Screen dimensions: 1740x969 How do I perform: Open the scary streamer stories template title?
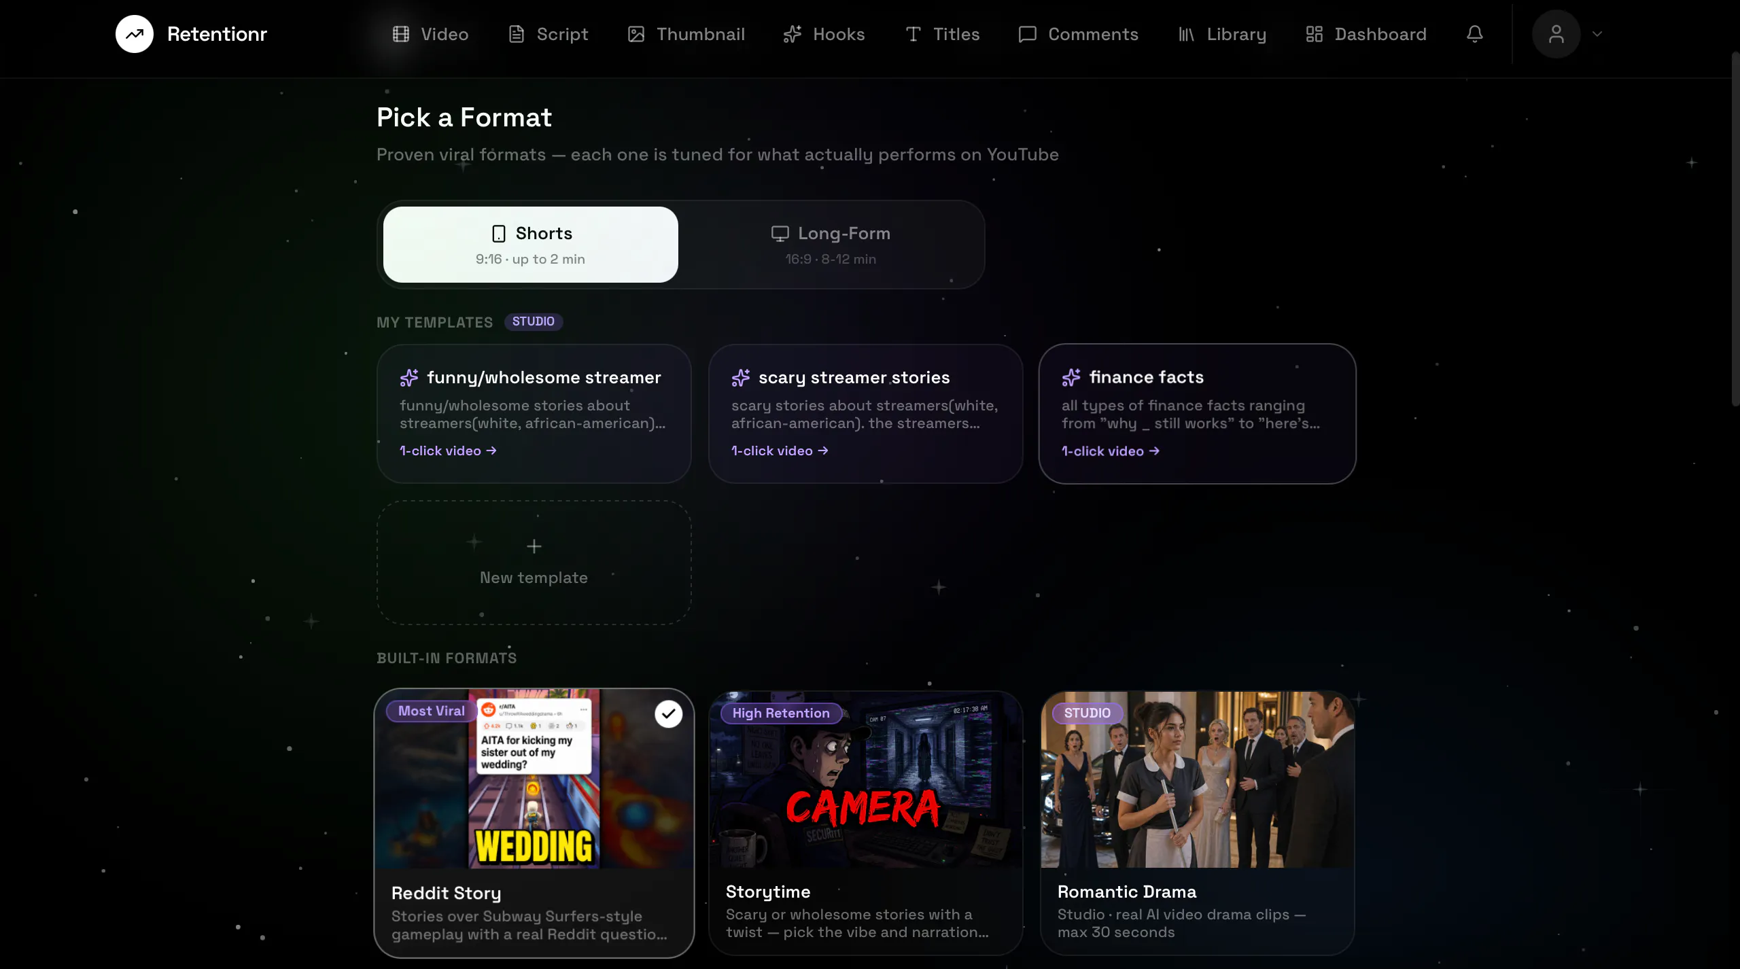pos(854,378)
